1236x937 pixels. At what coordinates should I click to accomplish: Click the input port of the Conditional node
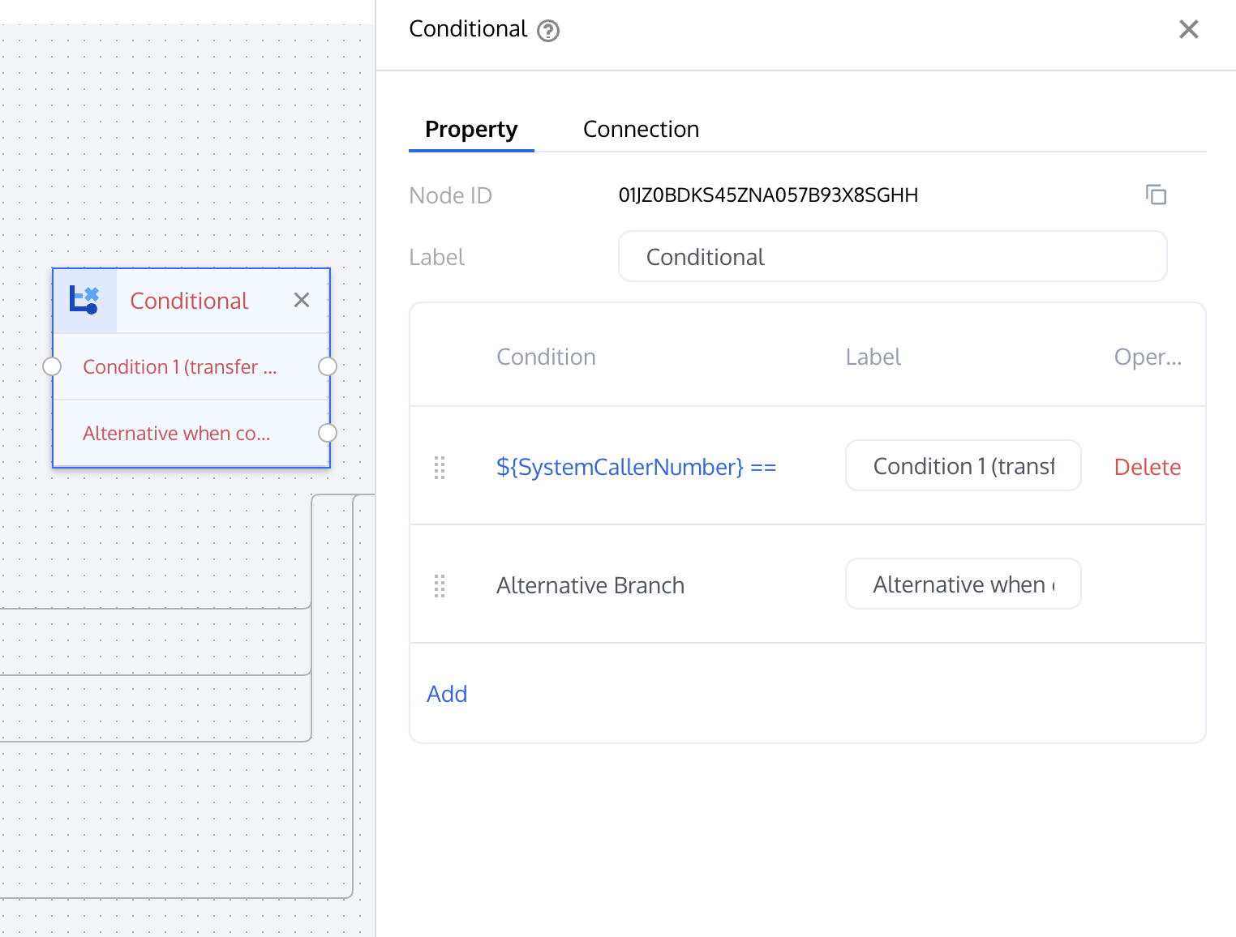pos(52,366)
